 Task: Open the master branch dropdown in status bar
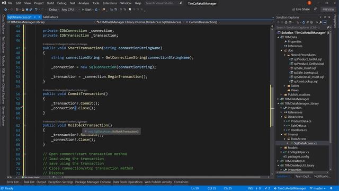318,188
